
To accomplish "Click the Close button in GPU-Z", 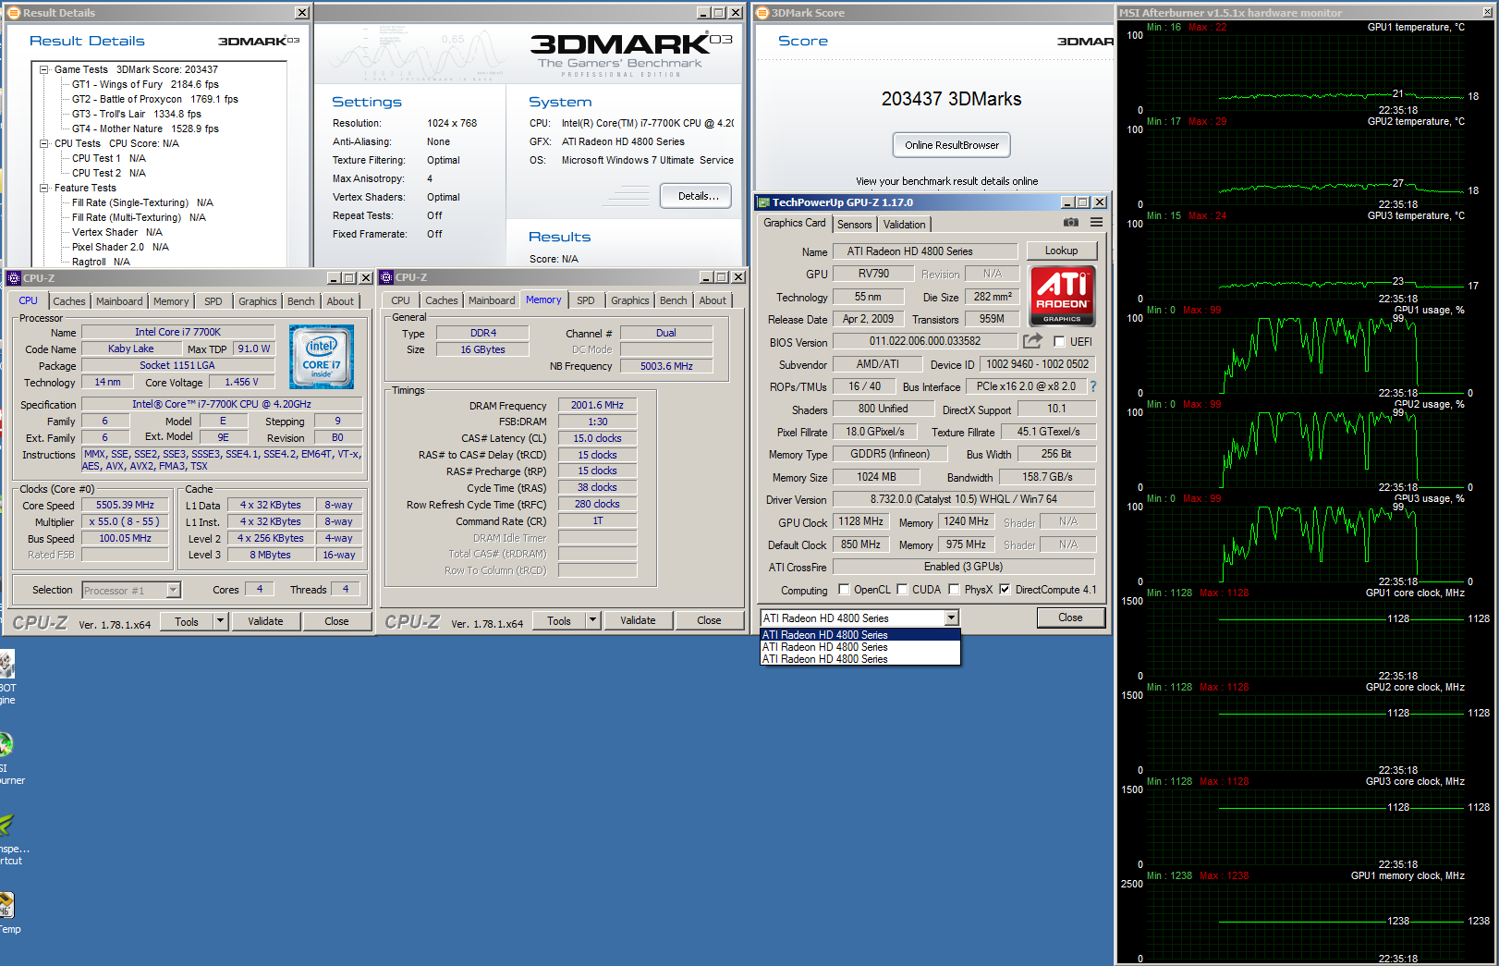I will [1070, 618].
